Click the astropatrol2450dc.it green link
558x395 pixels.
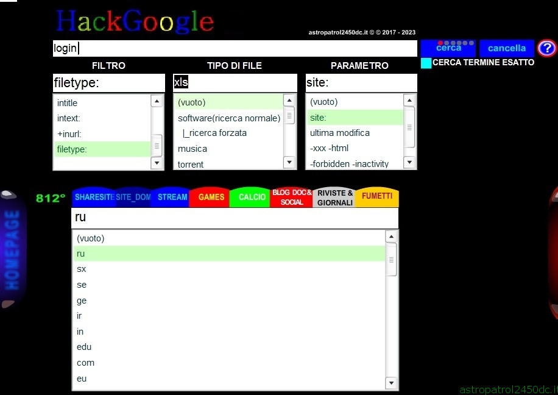pos(509,390)
